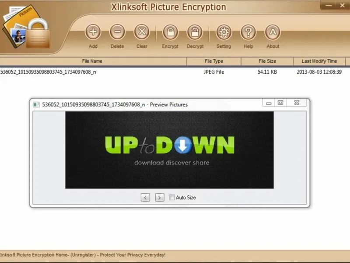Click the Preview Pictures window title text

click(x=115, y=105)
